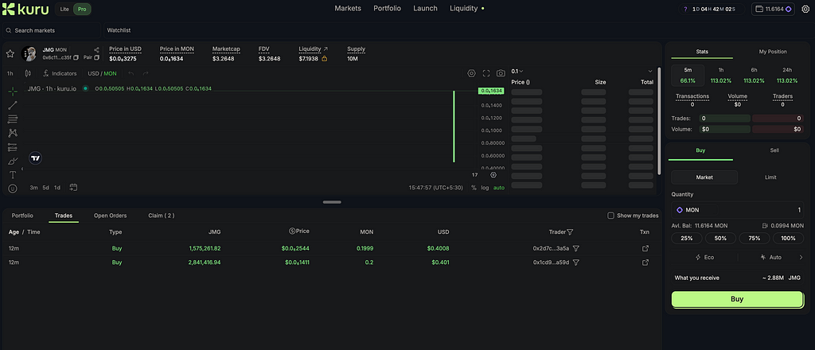Switch chart currency to MON
The image size is (815, 350).
tap(110, 73)
